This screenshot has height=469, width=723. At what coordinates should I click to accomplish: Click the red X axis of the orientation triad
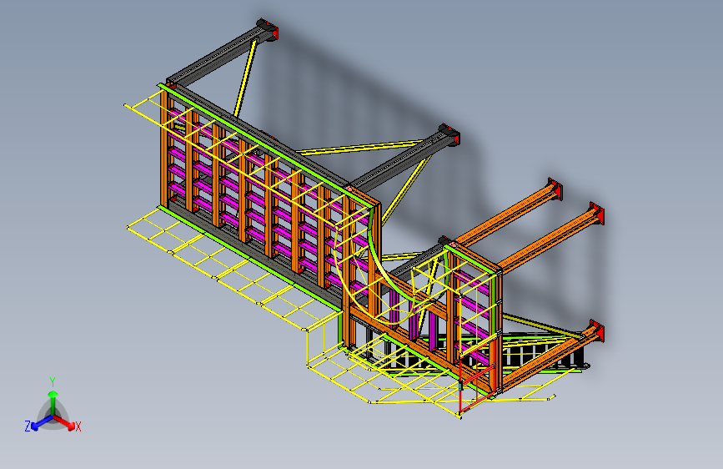pos(64,421)
